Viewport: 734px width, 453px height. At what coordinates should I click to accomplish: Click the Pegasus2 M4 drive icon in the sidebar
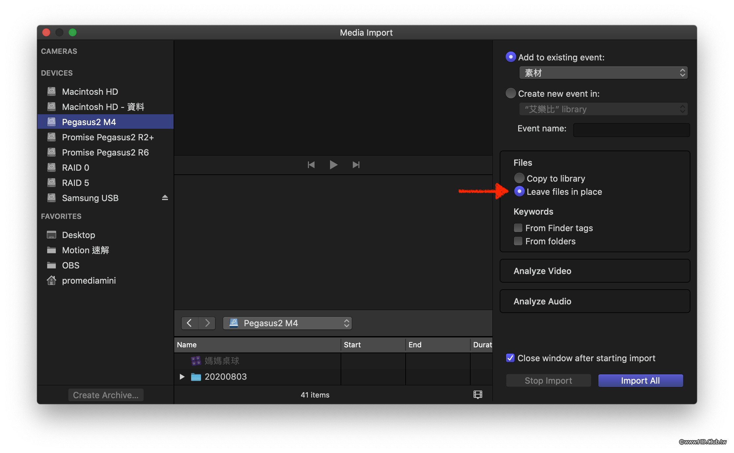[51, 122]
